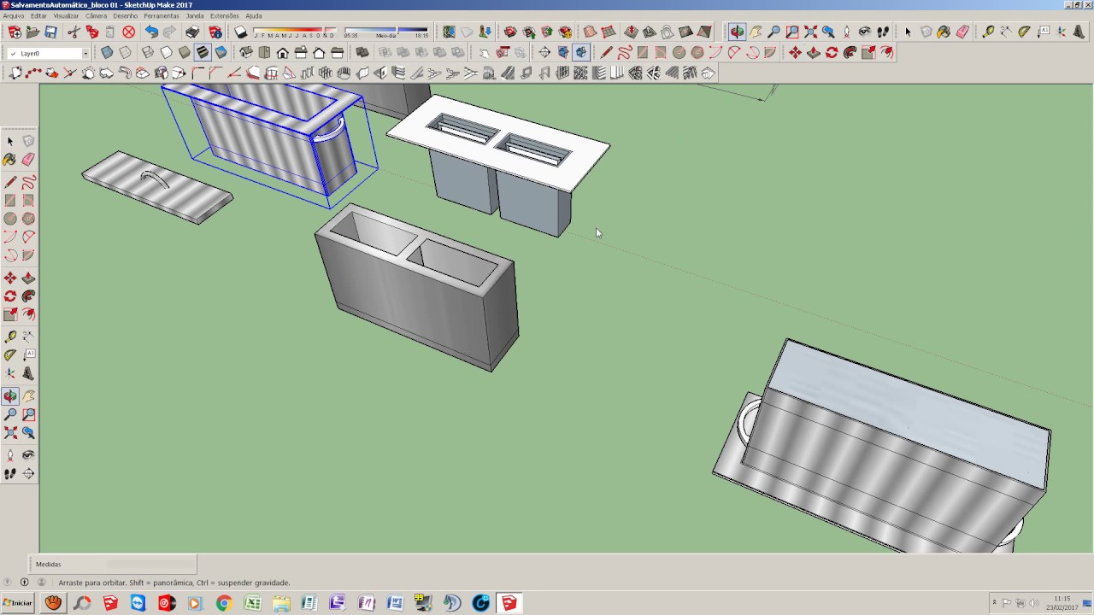Click the Cut scissors icon

[74, 32]
